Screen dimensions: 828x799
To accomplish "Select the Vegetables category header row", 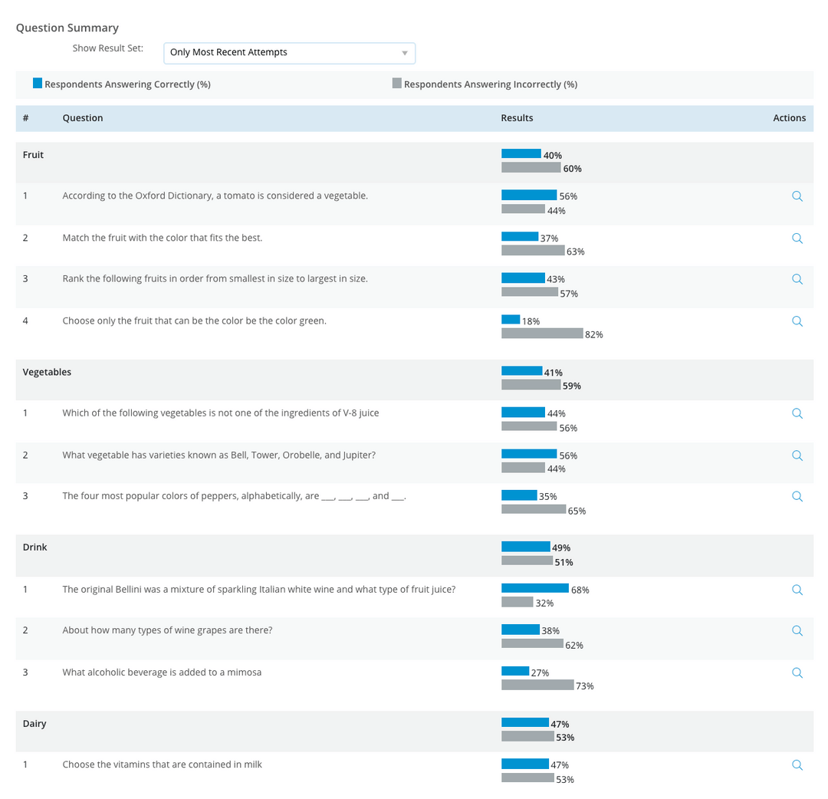I will (415, 380).
